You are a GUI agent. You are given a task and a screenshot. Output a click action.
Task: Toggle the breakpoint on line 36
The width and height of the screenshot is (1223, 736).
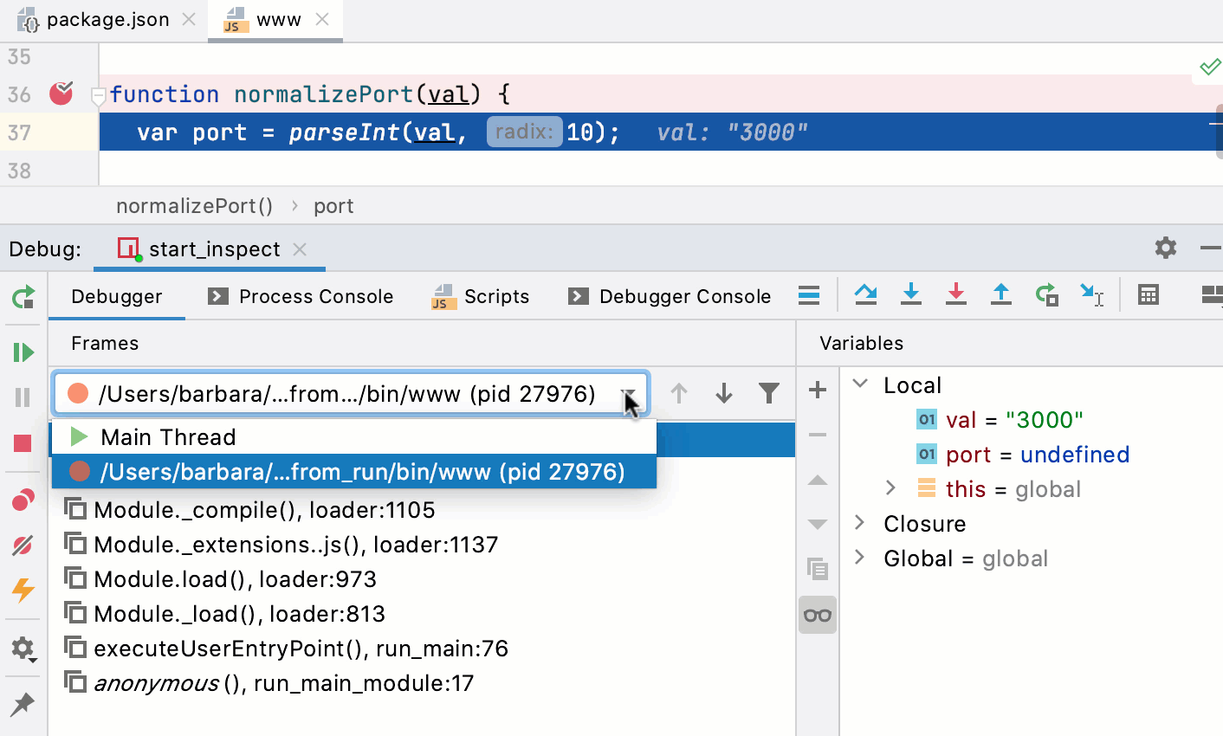[61, 94]
